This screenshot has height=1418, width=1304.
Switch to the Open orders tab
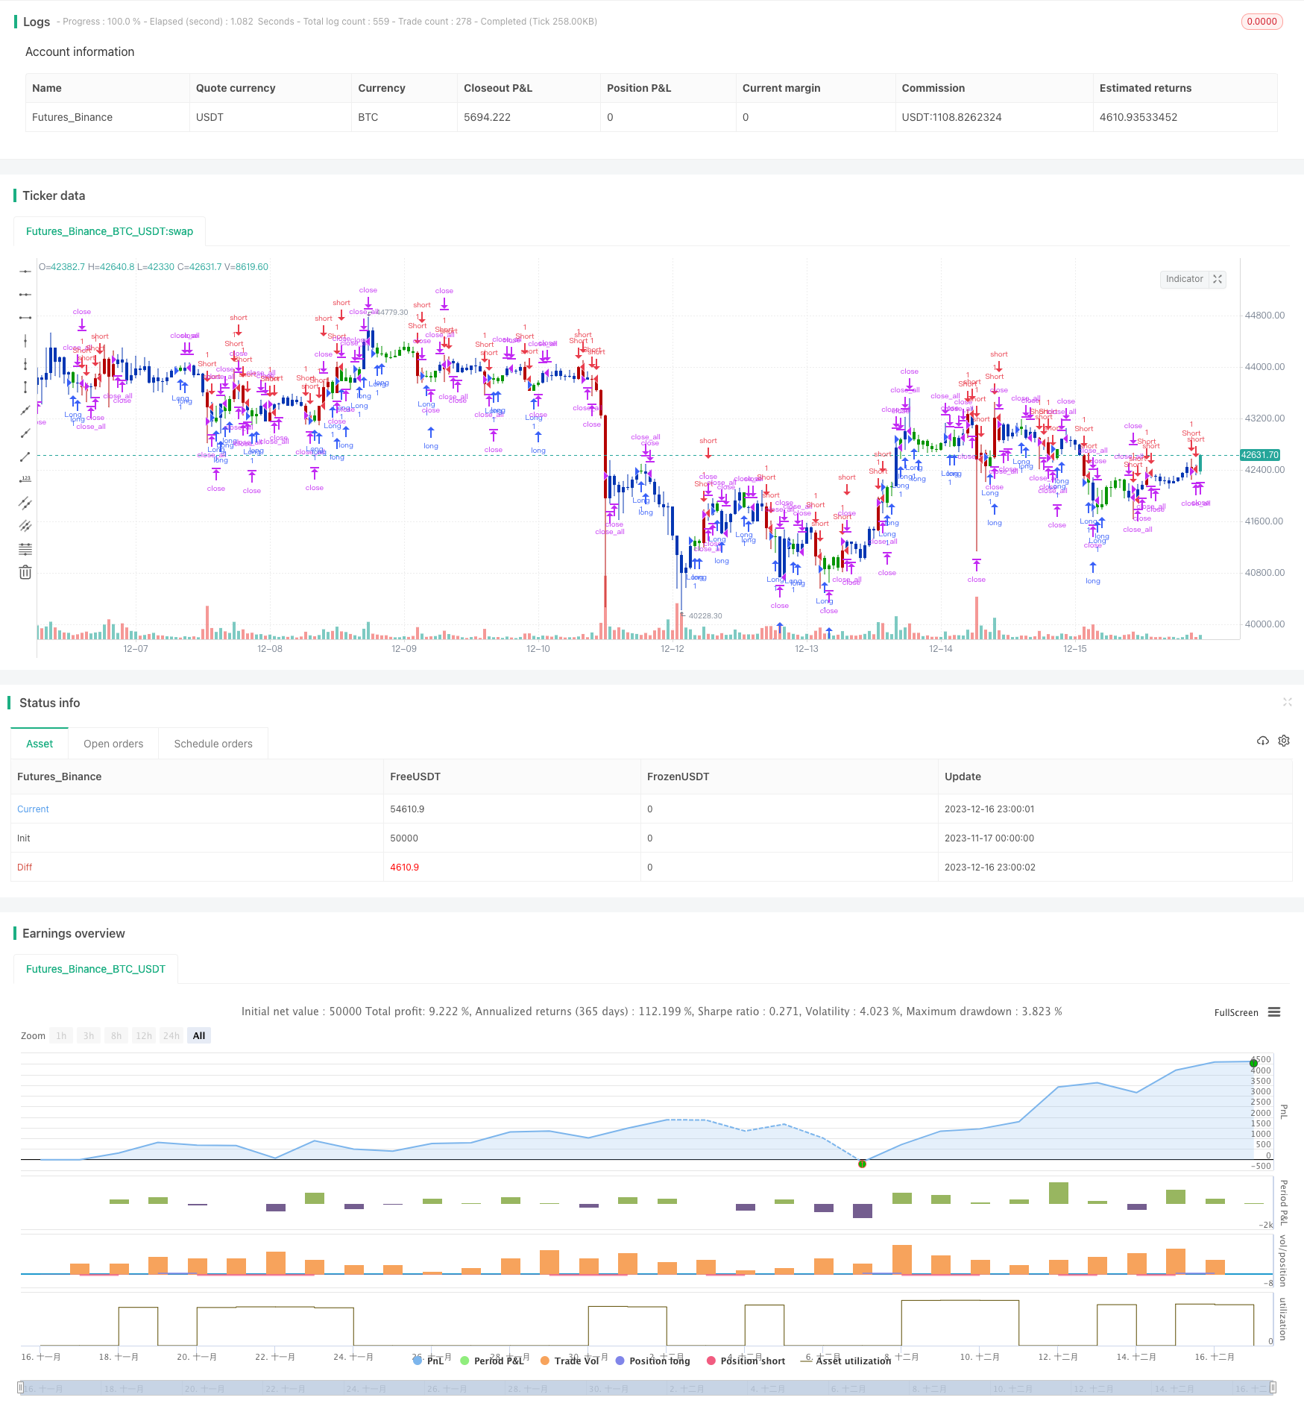coord(113,744)
